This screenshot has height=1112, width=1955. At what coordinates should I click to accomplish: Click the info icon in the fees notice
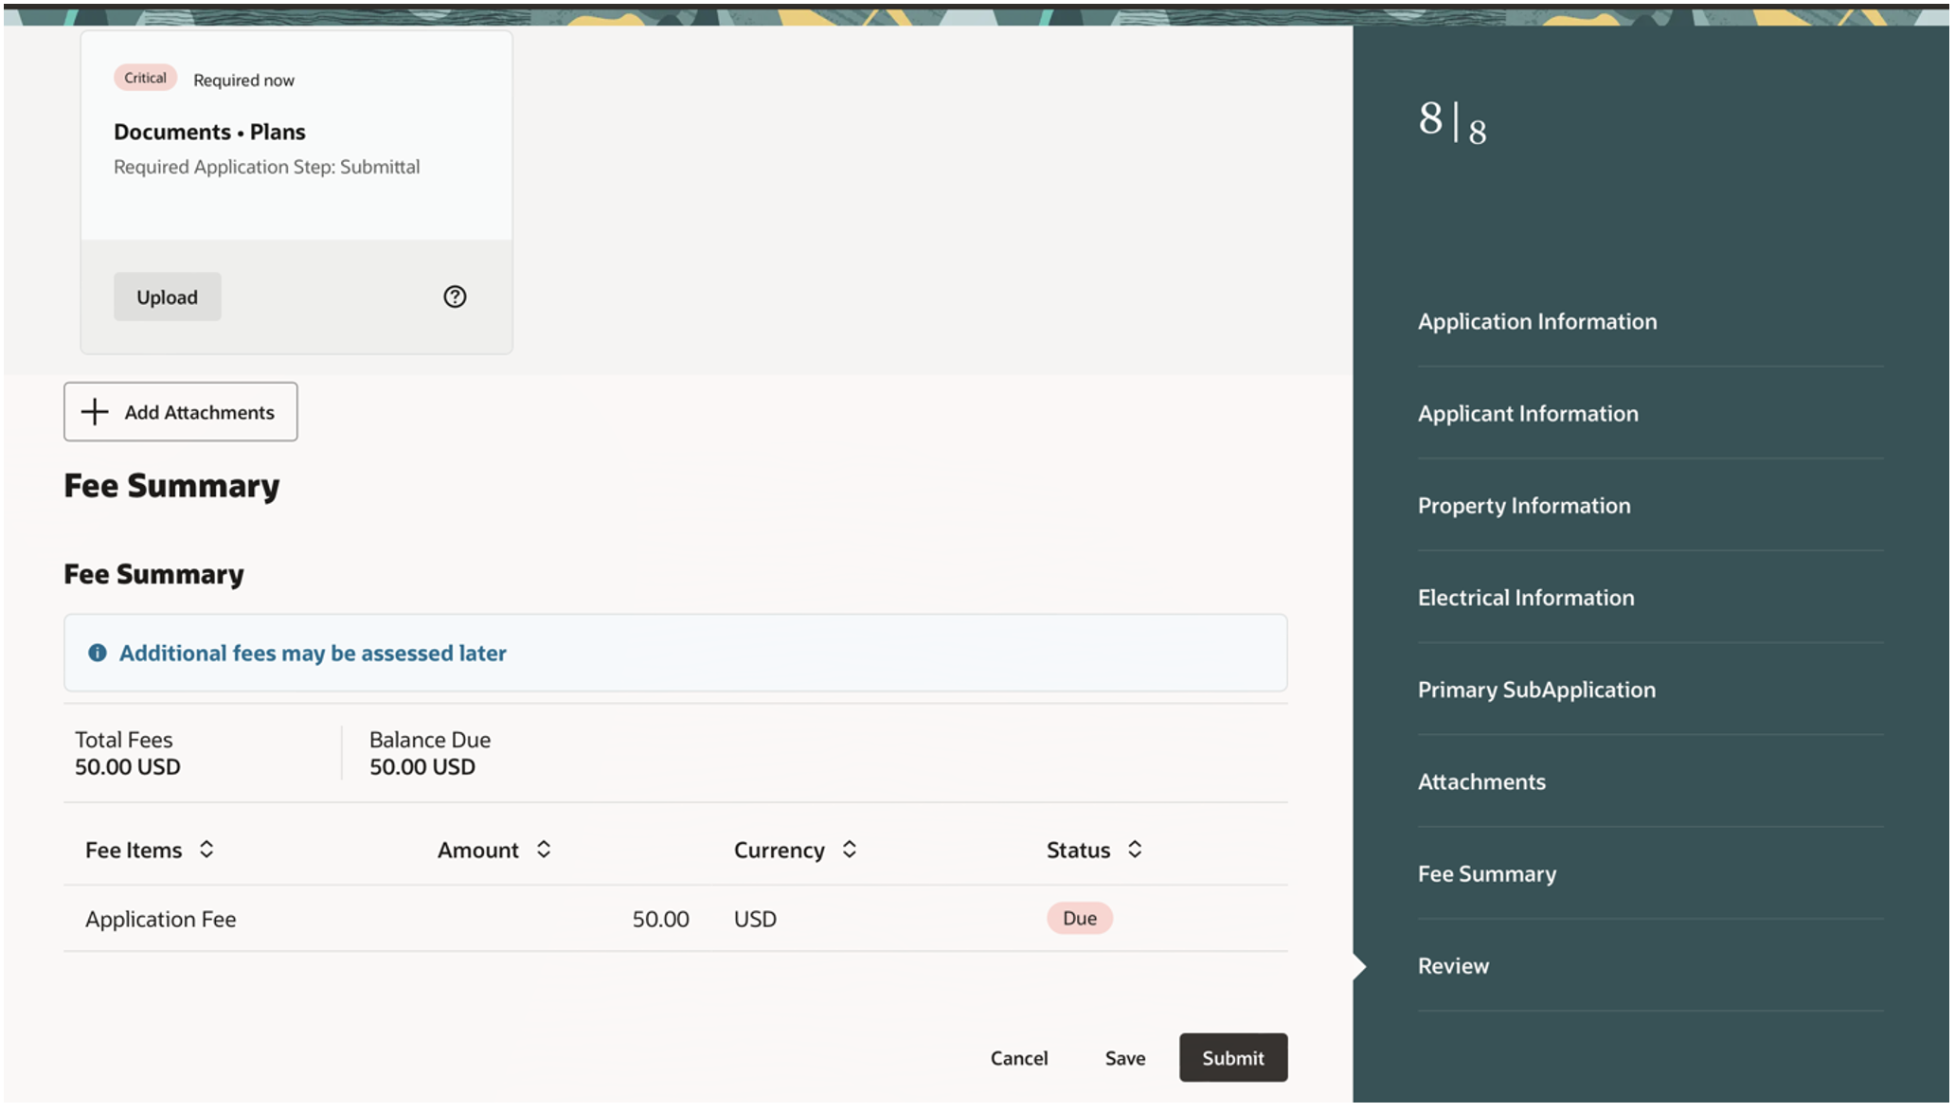point(97,652)
